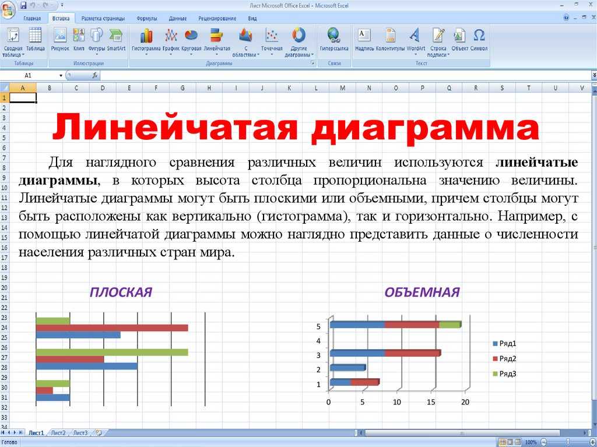Insert a Гиперссылка hyperlink

click(x=334, y=39)
